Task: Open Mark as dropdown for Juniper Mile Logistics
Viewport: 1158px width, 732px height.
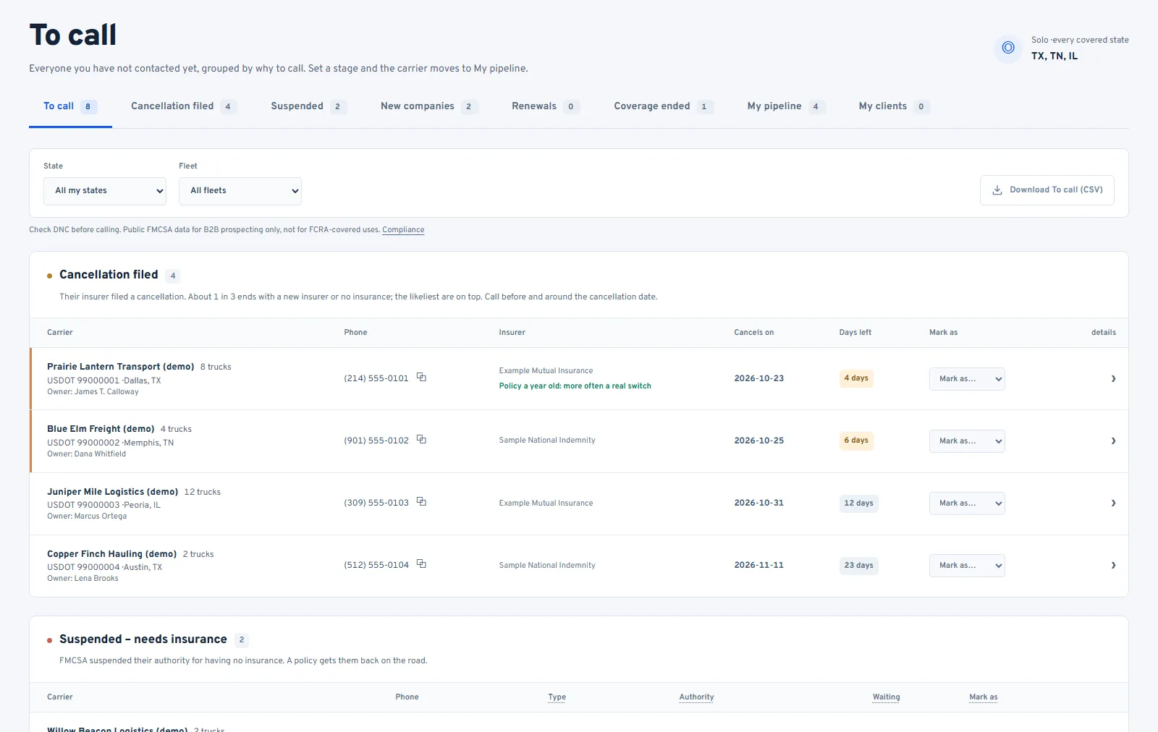Action: pyautogui.click(x=967, y=503)
